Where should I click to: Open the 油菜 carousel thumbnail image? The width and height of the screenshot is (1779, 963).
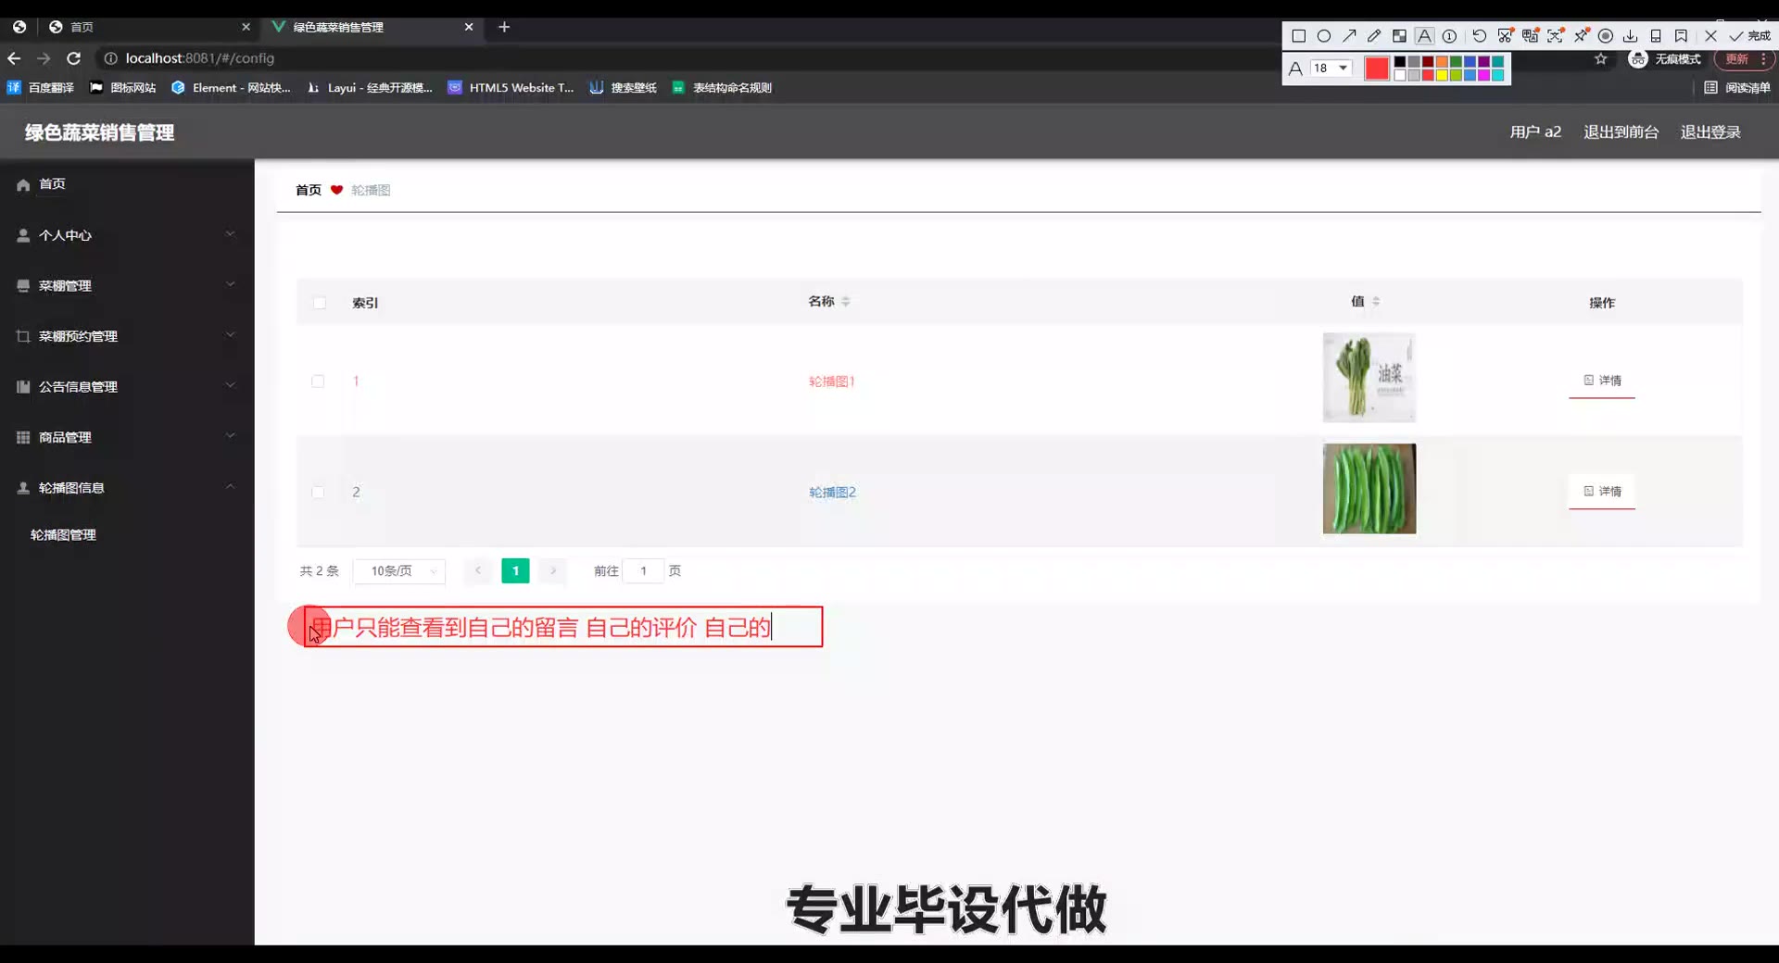[1369, 378]
